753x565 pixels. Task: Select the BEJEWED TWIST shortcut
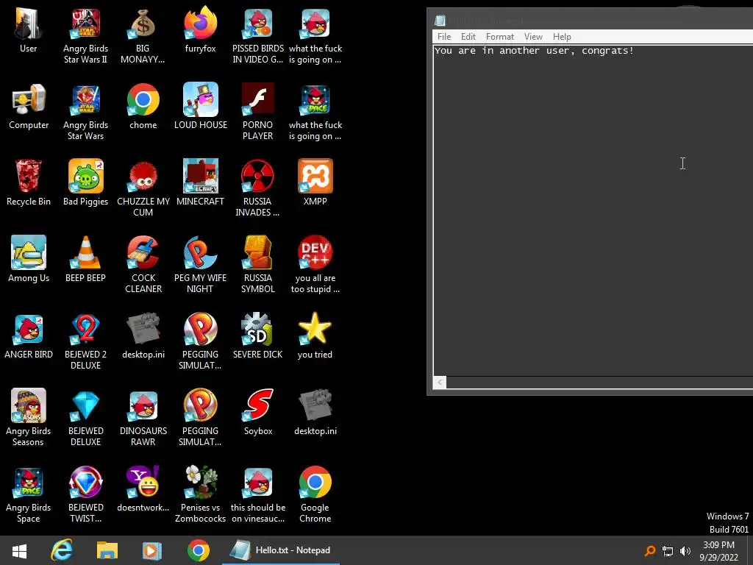click(x=85, y=494)
